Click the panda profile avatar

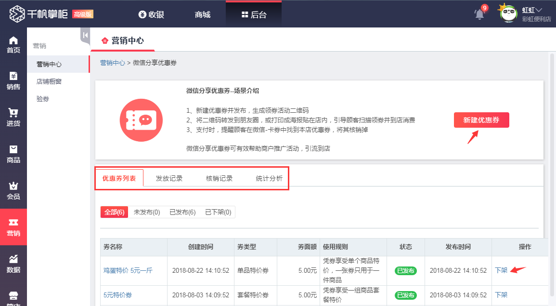tap(508, 13)
